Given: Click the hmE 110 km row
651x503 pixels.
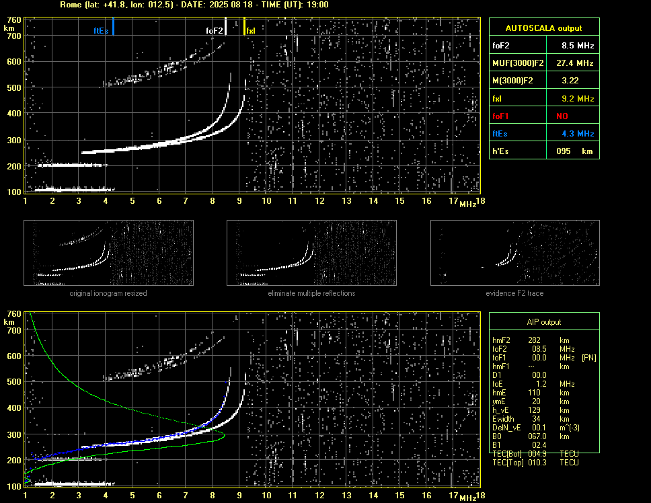Looking at the screenshot, I should (x=531, y=393).
